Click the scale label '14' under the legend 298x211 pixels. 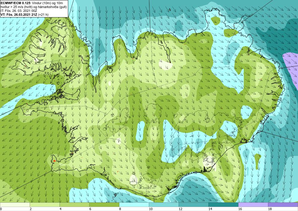(x=210, y=209)
